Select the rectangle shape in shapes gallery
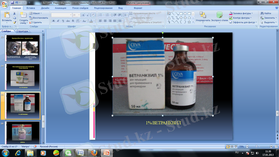Image resolution: width=279 pixels, height=157 pixels. pyautogui.click(x=181, y=14)
